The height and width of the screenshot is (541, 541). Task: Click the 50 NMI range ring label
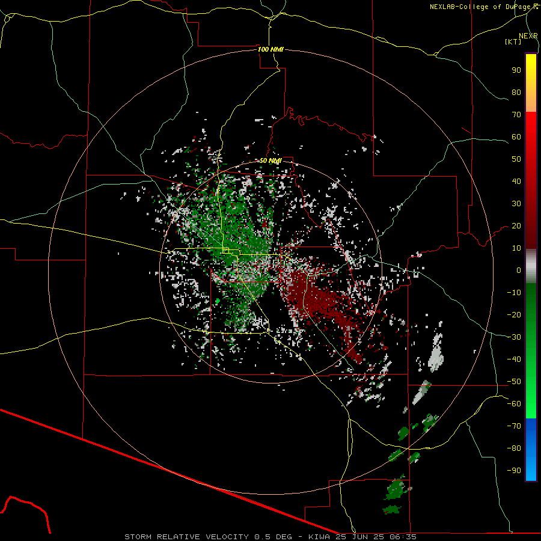tap(270, 160)
